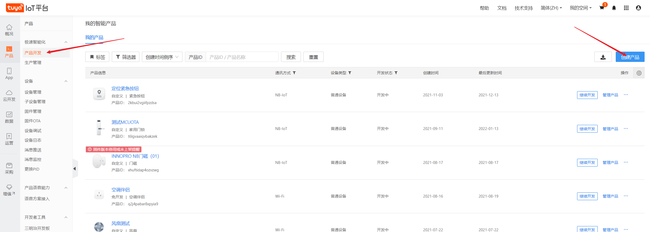The width and height of the screenshot is (650, 232).
Task: Open 更换PID menu item
Action: pyautogui.click(x=32, y=169)
